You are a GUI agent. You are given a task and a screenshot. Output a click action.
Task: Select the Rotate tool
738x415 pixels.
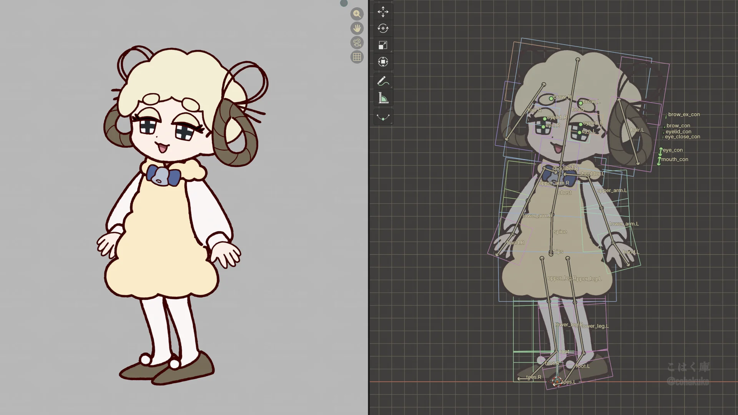[383, 28]
